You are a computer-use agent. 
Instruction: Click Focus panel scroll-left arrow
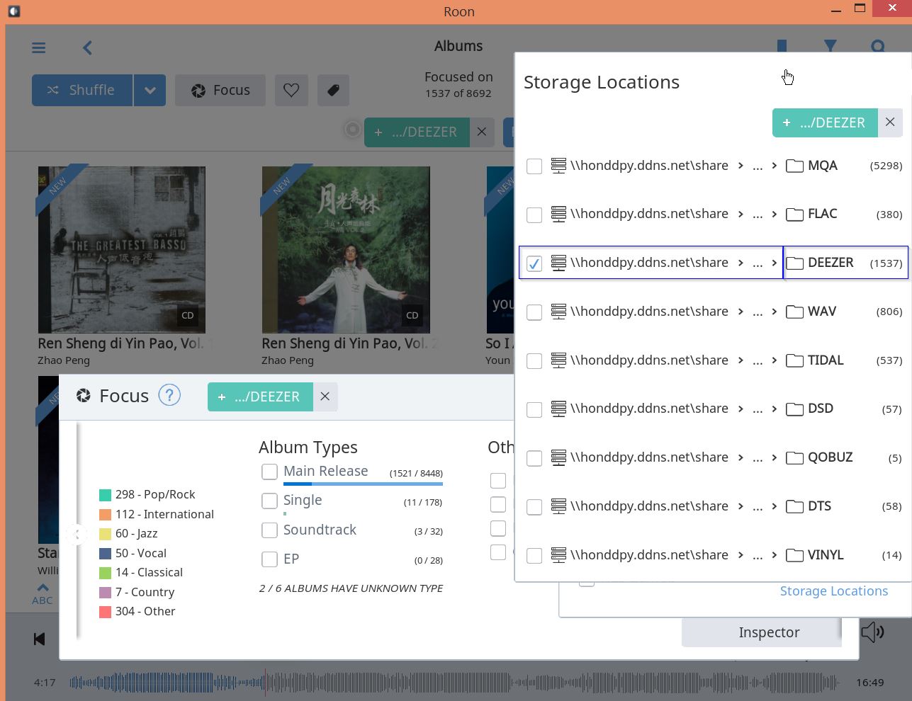(x=77, y=534)
